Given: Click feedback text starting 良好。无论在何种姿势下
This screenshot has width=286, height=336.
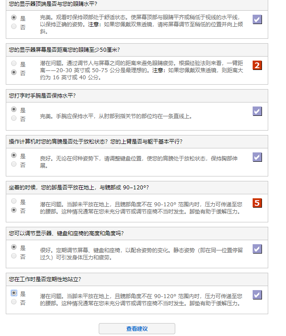Looking at the screenshot, I should click(139, 162).
